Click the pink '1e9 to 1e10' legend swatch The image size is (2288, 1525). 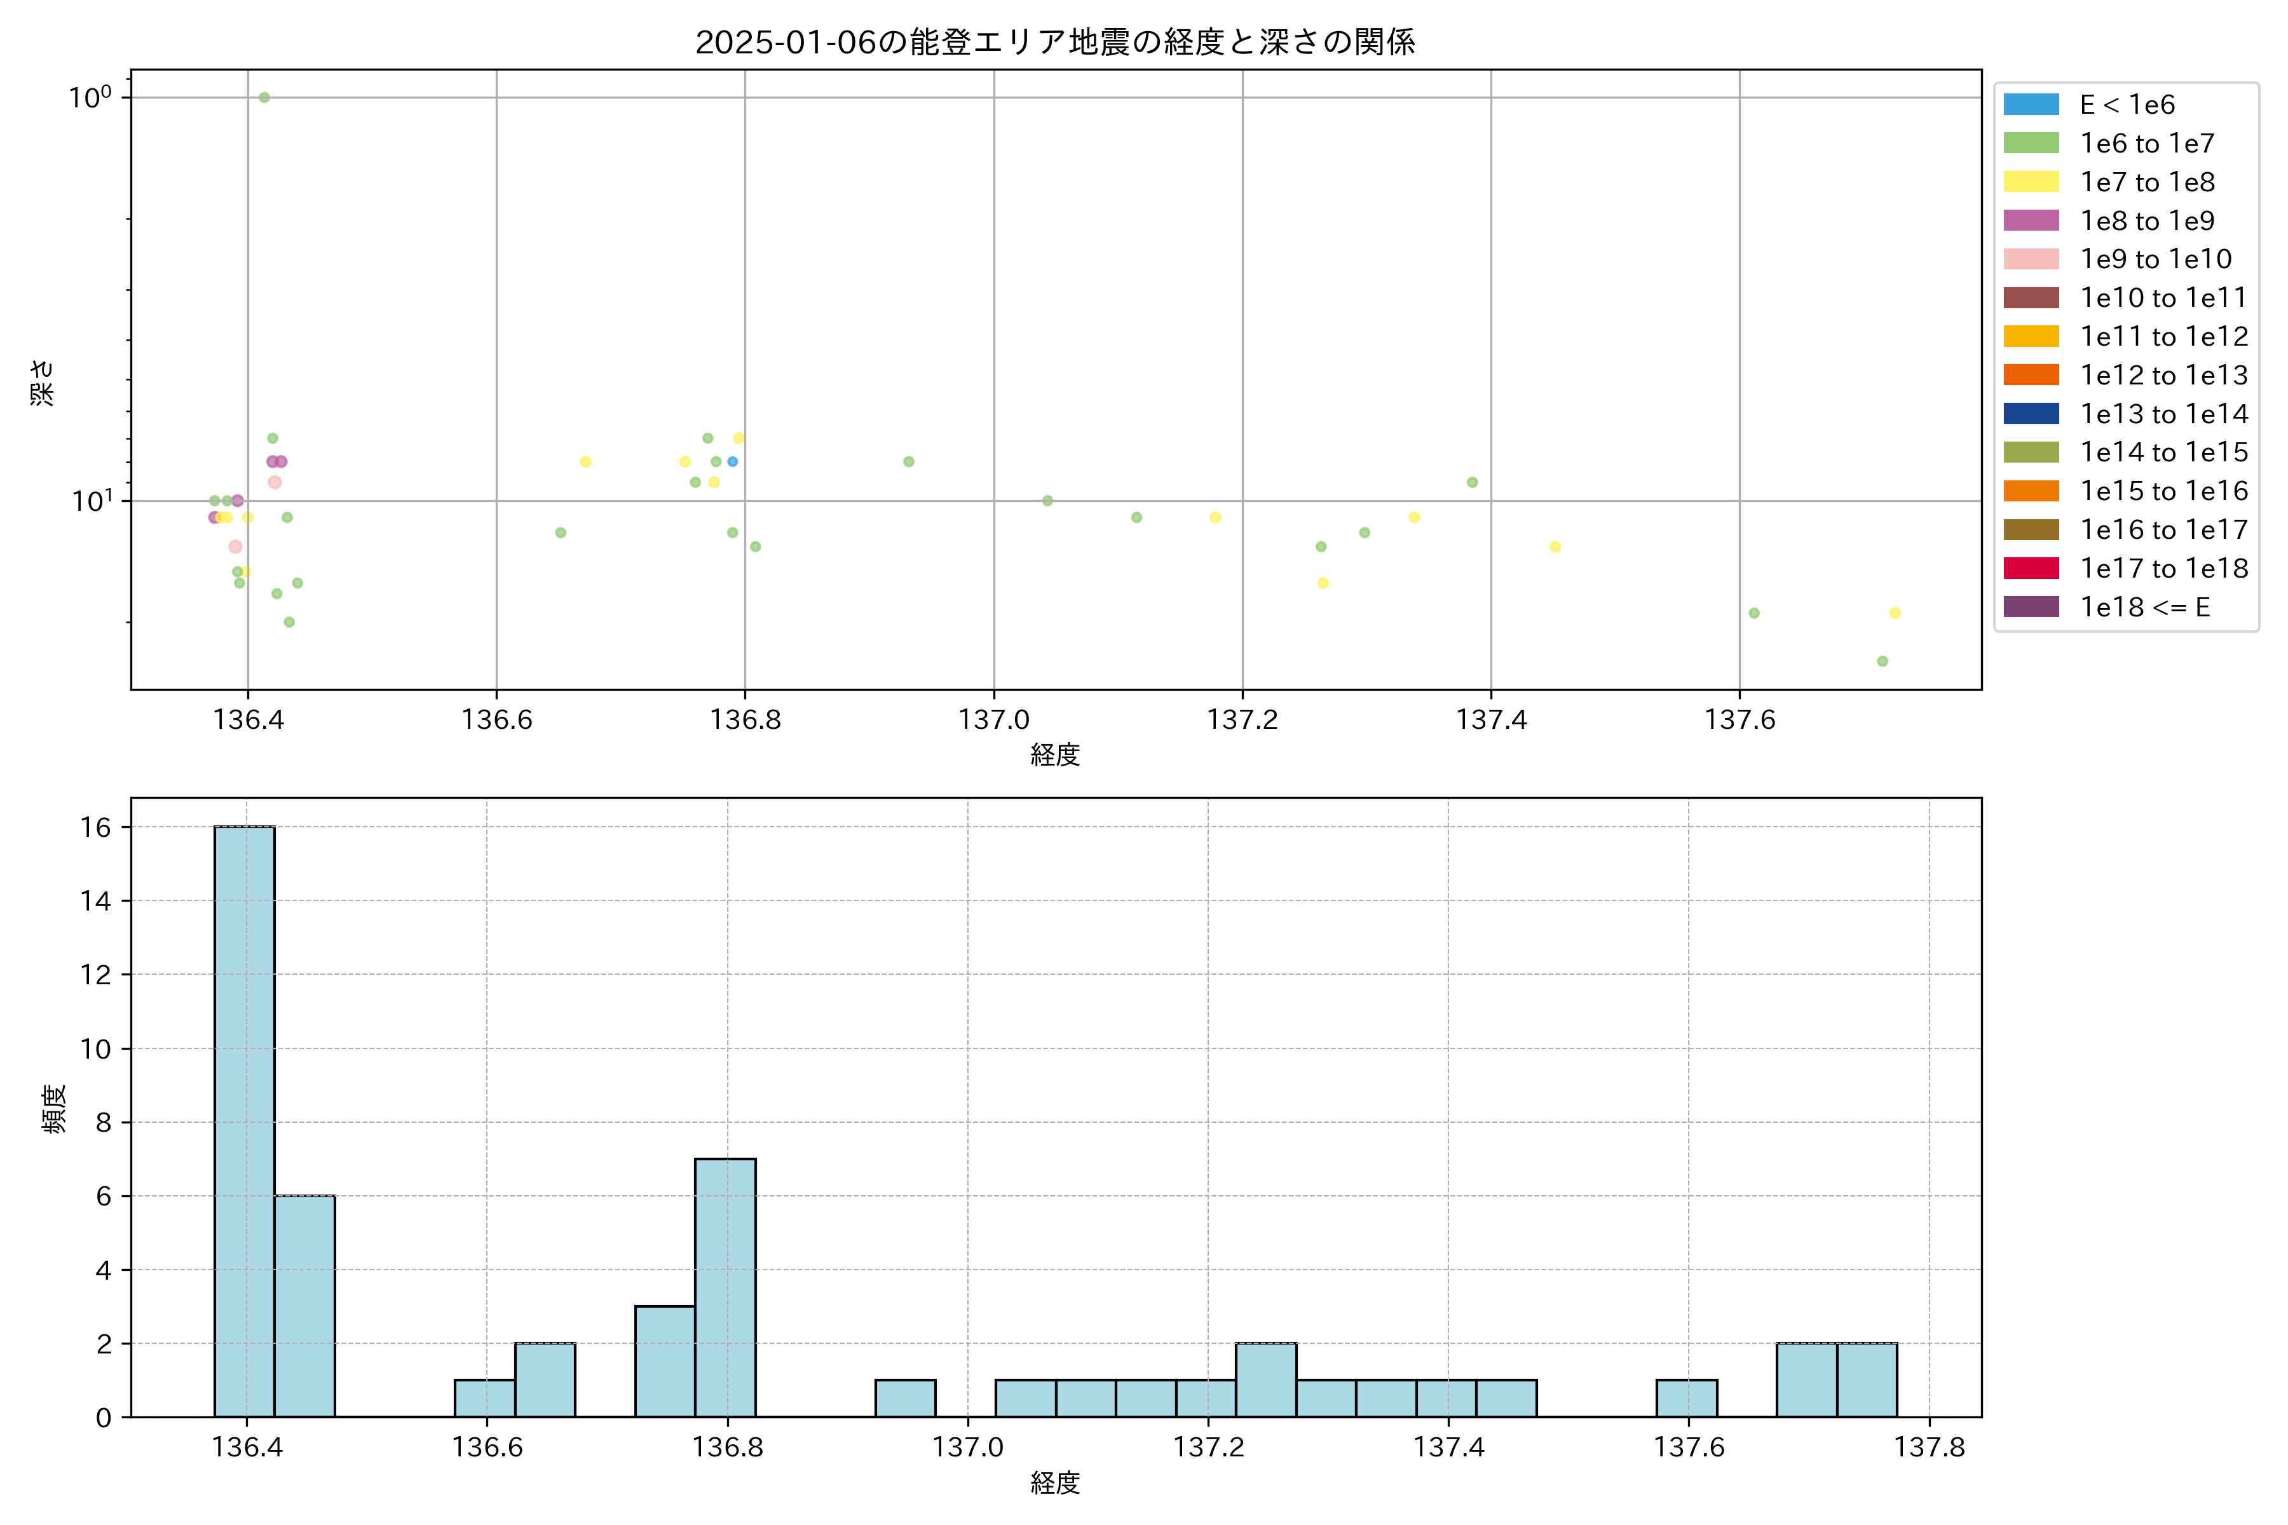tap(2030, 260)
